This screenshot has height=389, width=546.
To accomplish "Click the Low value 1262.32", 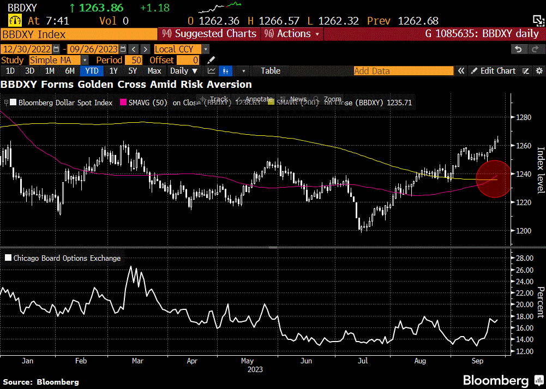I will [339, 21].
